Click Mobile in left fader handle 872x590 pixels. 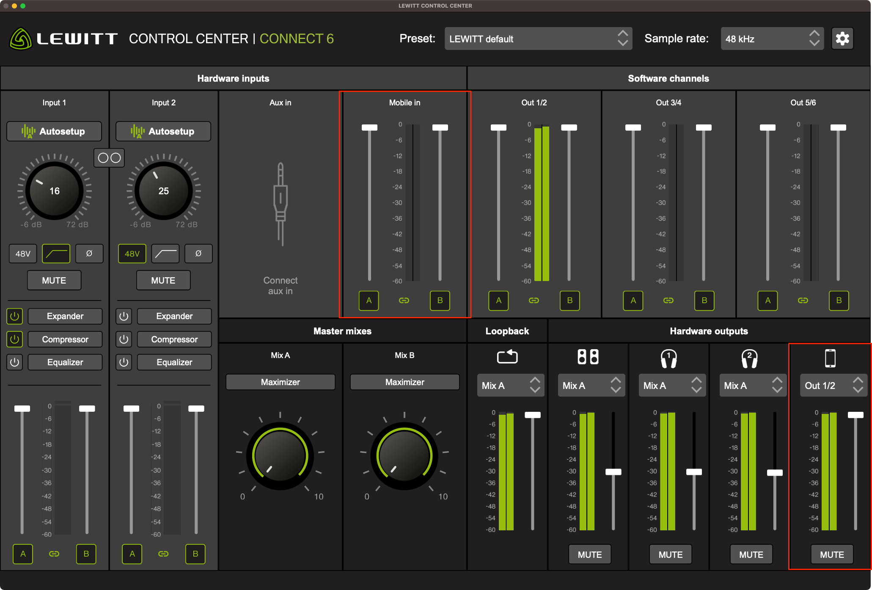pyautogui.click(x=369, y=127)
